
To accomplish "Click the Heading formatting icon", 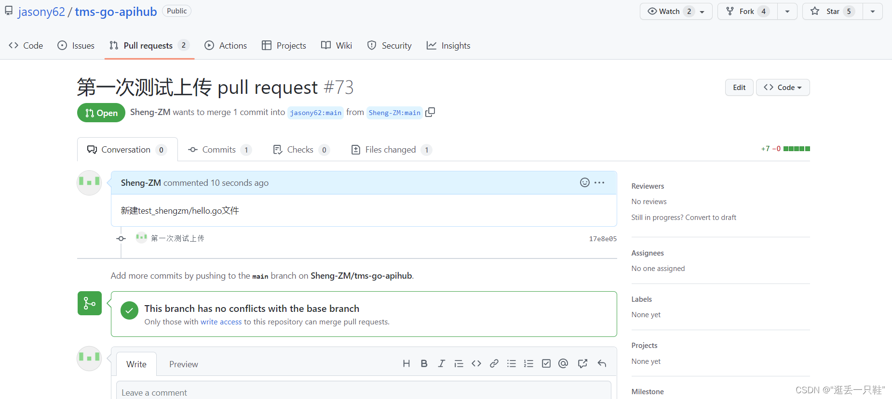I will coord(406,363).
